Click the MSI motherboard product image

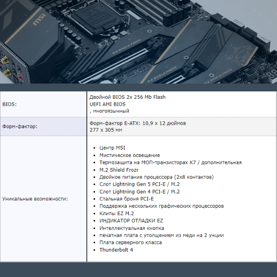click(x=138, y=42)
